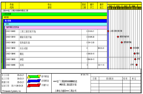This screenshot has height=94, width=143.
Task: Collapse the blue 热力系统 group band
Action: [x=55, y=21]
